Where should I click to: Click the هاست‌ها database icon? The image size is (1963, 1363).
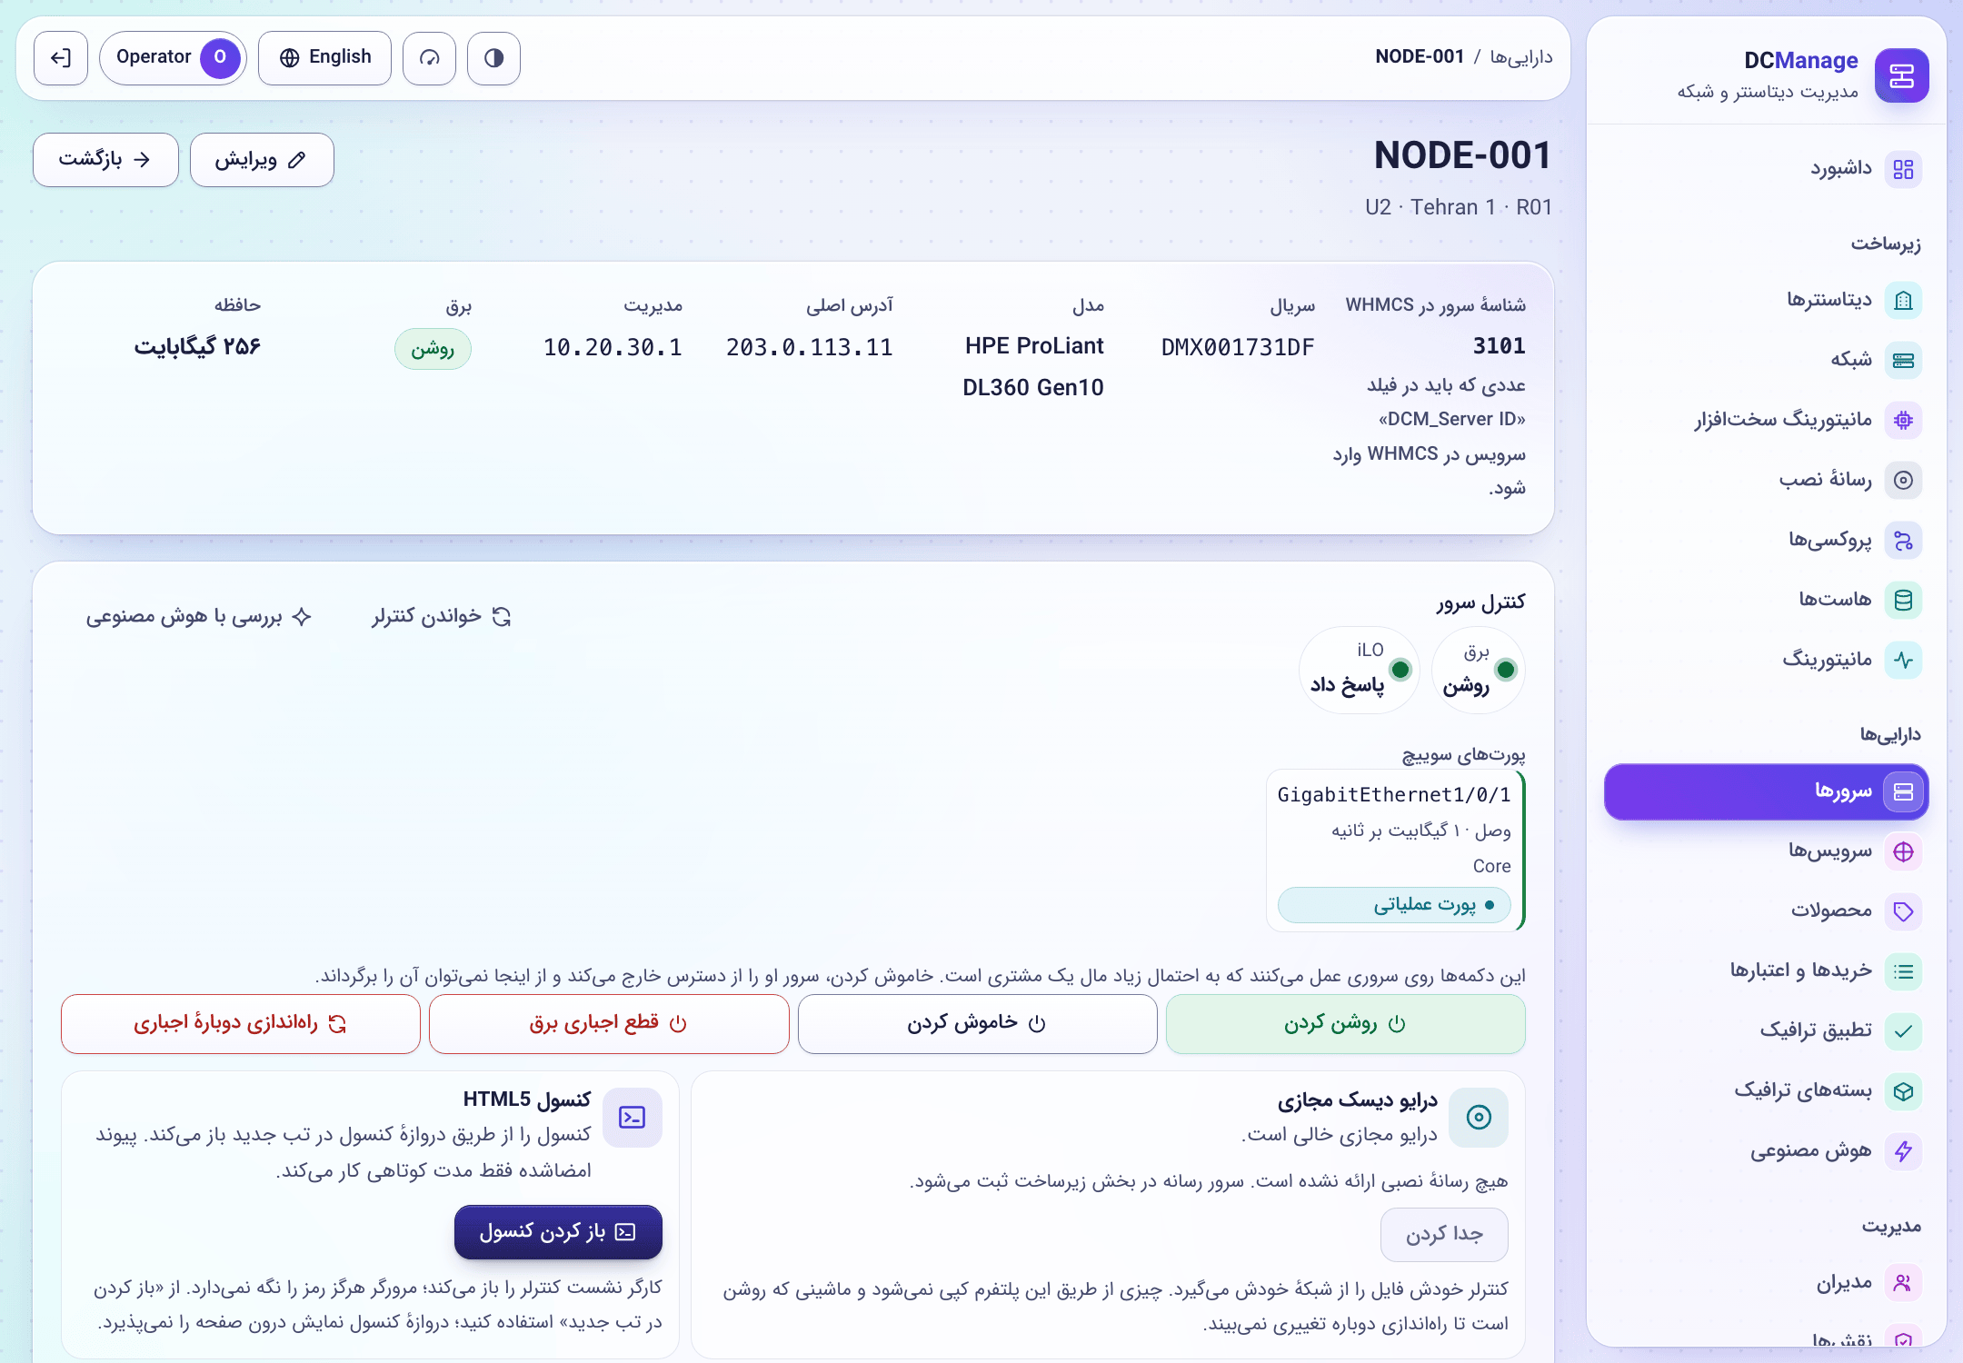point(1903,601)
